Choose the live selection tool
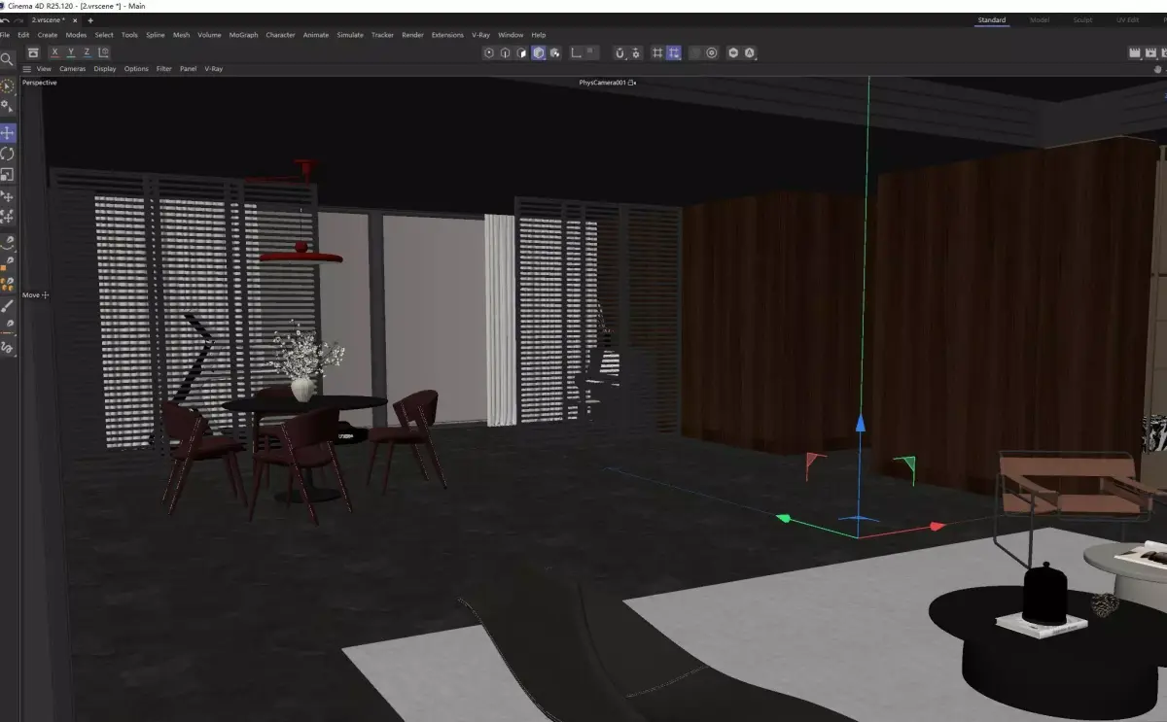The height and width of the screenshot is (722, 1167). [7, 86]
